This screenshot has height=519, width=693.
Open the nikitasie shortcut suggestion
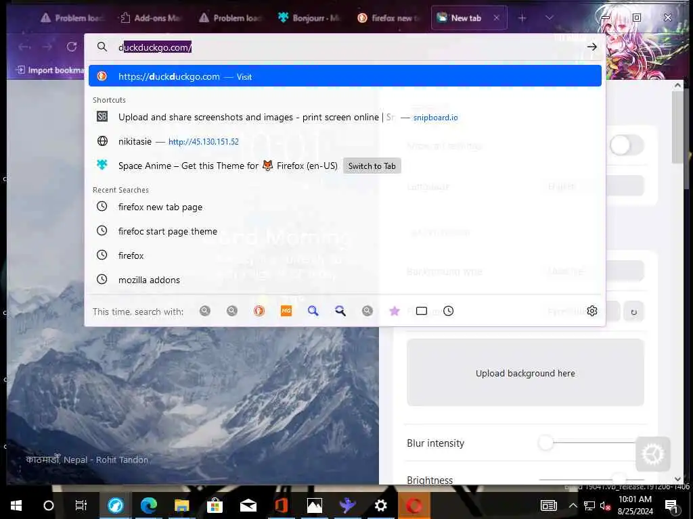pos(344,141)
